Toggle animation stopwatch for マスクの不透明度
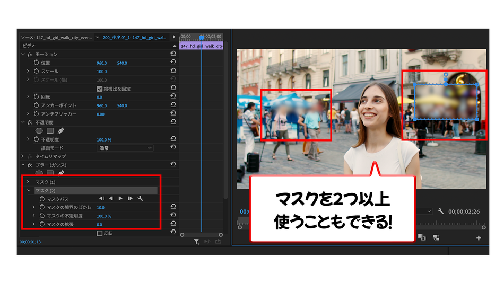 [42, 216]
